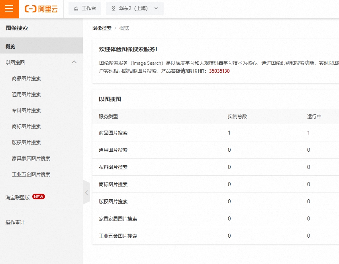
Task: Open 家具家居图片搜索 sidebar item
Action: 31,158
